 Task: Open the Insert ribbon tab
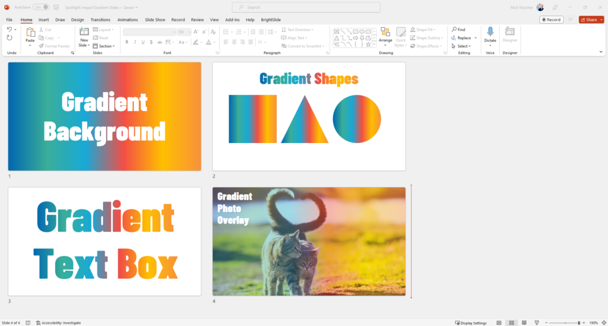point(44,20)
